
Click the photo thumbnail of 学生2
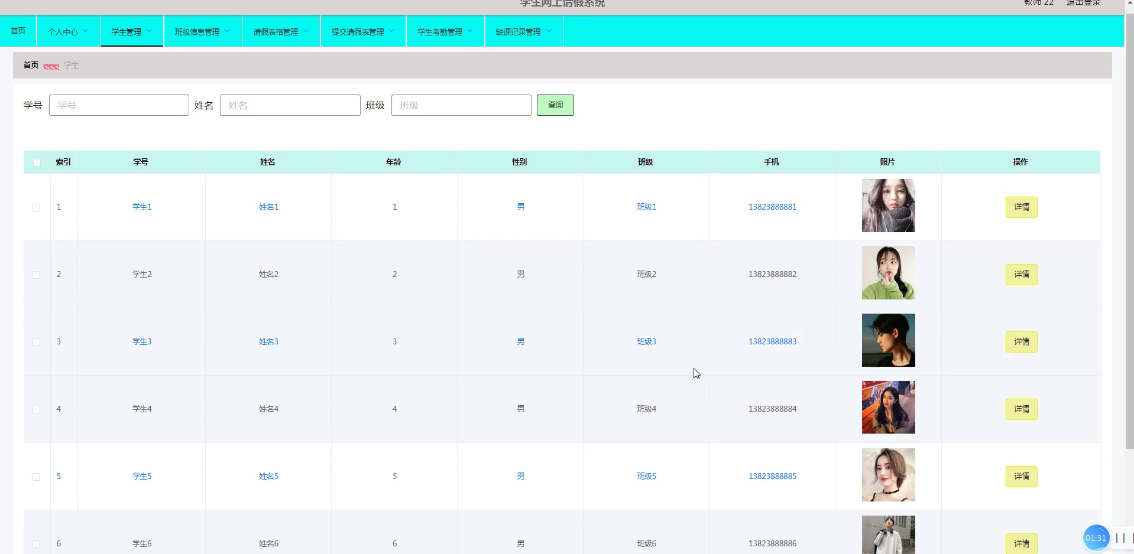(888, 273)
